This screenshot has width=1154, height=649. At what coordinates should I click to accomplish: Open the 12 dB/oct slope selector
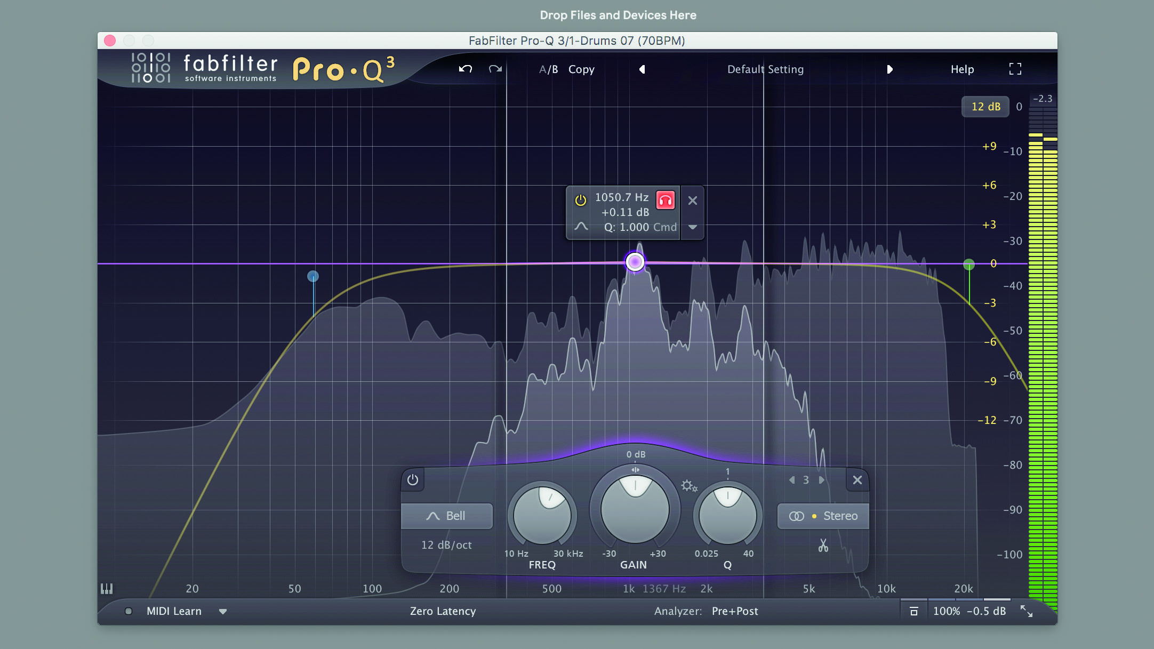point(447,545)
